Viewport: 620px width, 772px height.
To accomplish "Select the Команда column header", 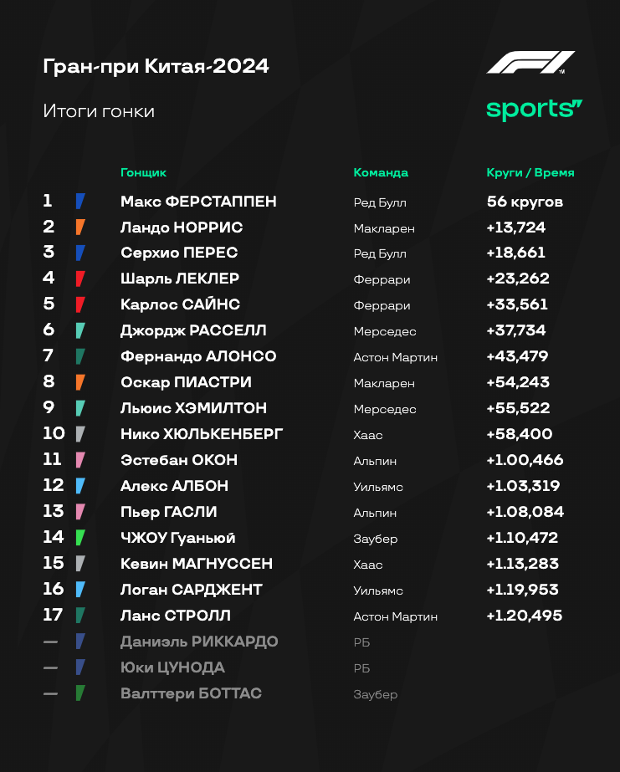I will (x=381, y=173).
